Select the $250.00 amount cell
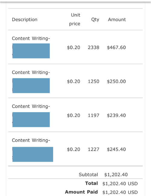 [x=116, y=81]
